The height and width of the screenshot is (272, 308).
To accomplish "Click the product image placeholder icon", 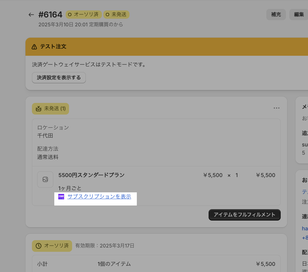I will [45, 179].
